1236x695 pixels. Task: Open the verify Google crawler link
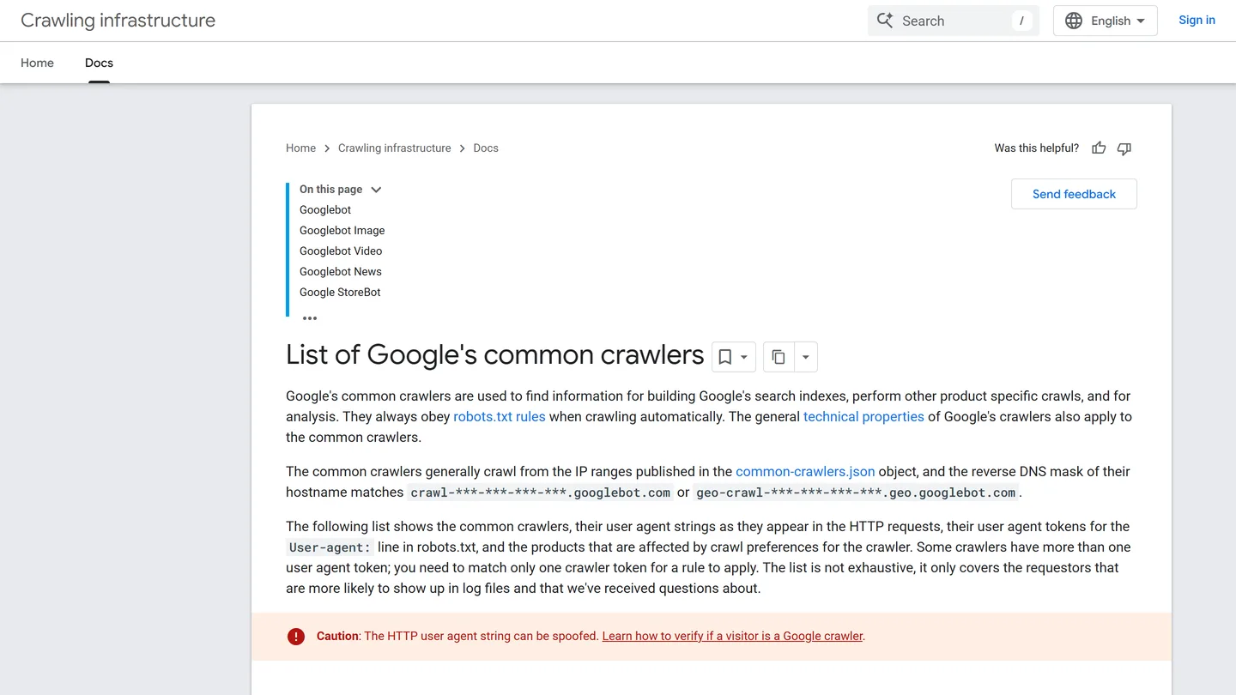coord(733,637)
